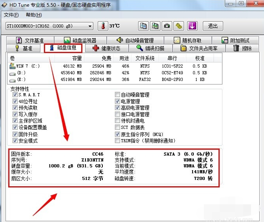Expand the ST1000DM003 drive selection dropdown
Viewport: 264px width, 222px height.
[90, 26]
